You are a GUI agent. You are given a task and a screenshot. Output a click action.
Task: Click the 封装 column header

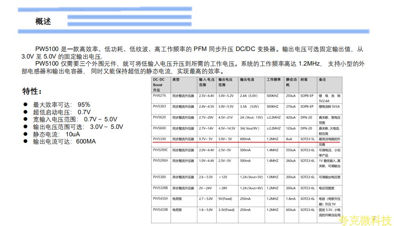pyautogui.click(x=304, y=79)
